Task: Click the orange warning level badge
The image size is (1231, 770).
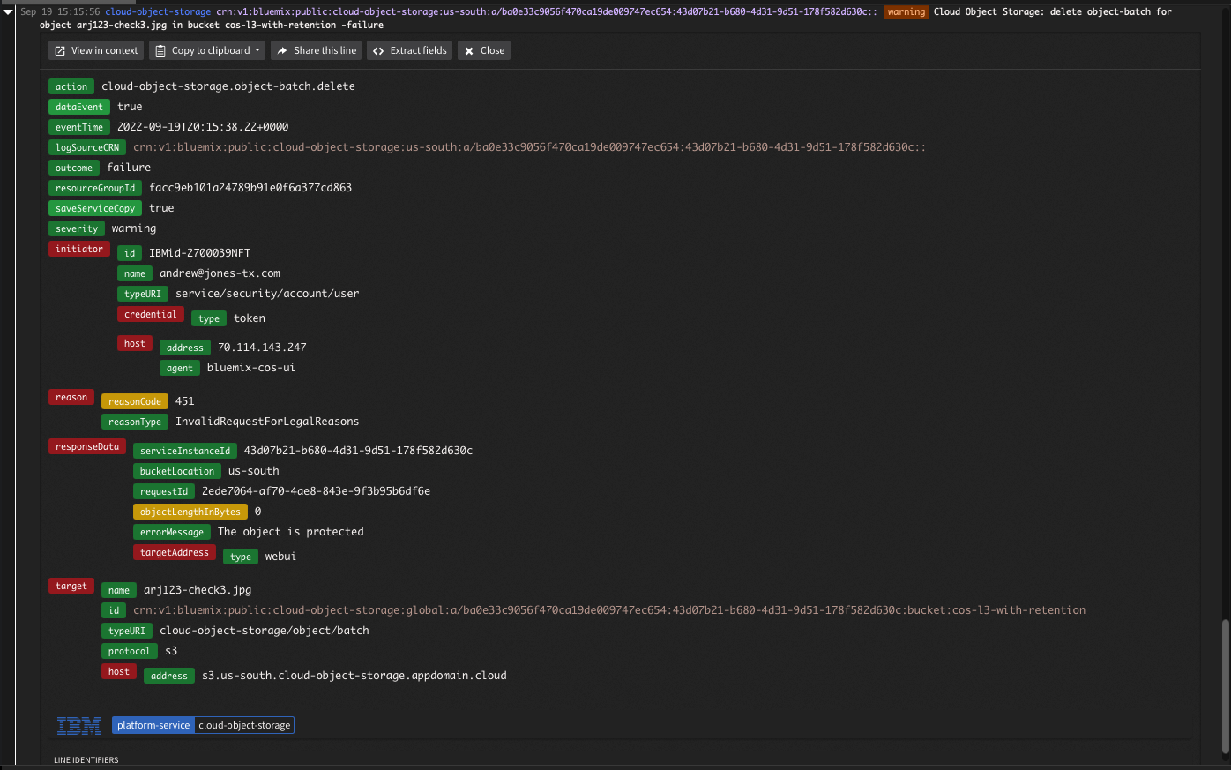Action: click(906, 11)
